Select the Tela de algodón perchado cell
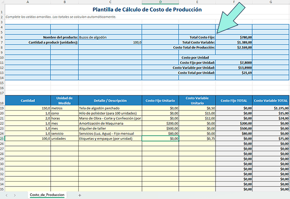The image size is (290, 199). click(110, 108)
